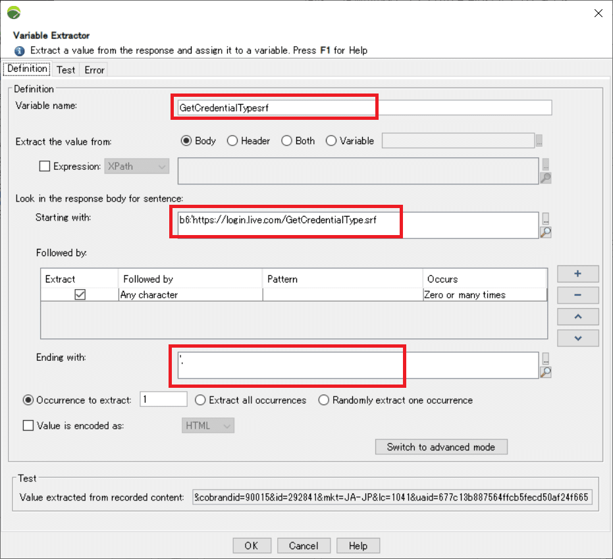Viewport: 613px width, 559px height.
Task: Click the Variable name input field
Action: pyautogui.click(x=365, y=107)
